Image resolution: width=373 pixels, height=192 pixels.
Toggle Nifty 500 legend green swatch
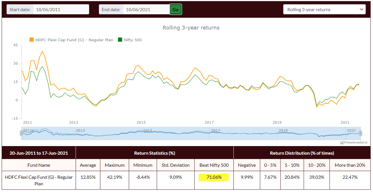(120, 40)
